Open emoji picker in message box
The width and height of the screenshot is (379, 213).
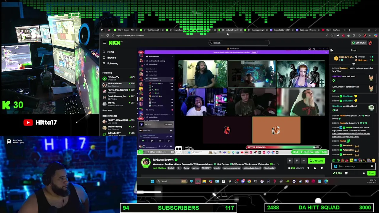coord(372,166)
